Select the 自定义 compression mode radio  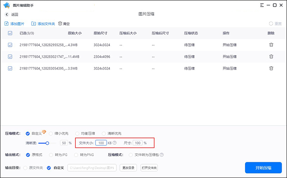coord(28,134)
